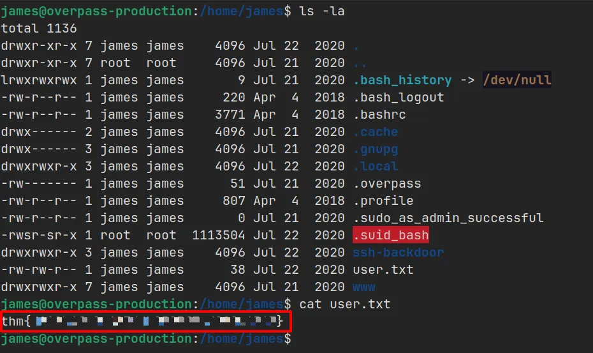Click the .cache directory name
The width and height of the screenshot is (593, 353).
point(375,131)
